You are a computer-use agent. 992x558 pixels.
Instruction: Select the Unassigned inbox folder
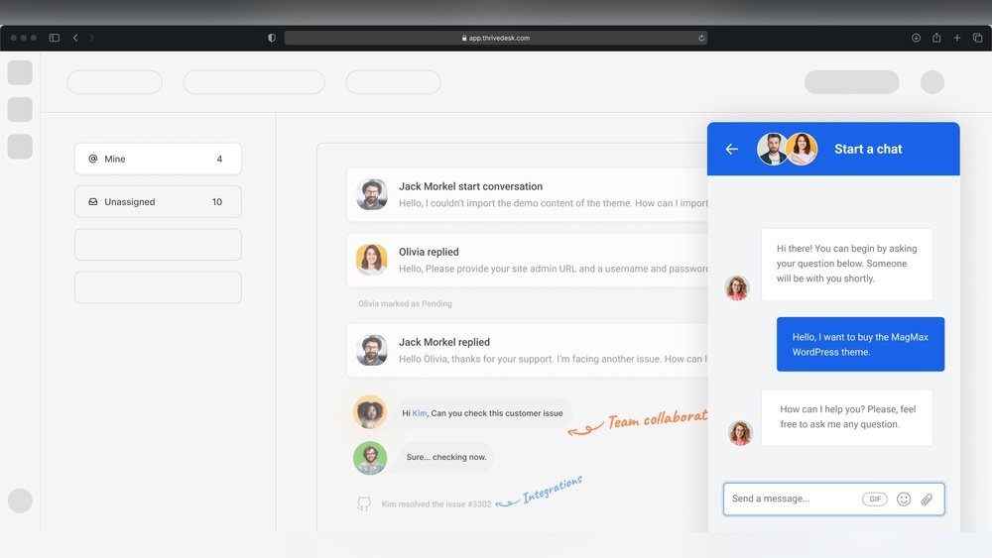tap(158, 201)
